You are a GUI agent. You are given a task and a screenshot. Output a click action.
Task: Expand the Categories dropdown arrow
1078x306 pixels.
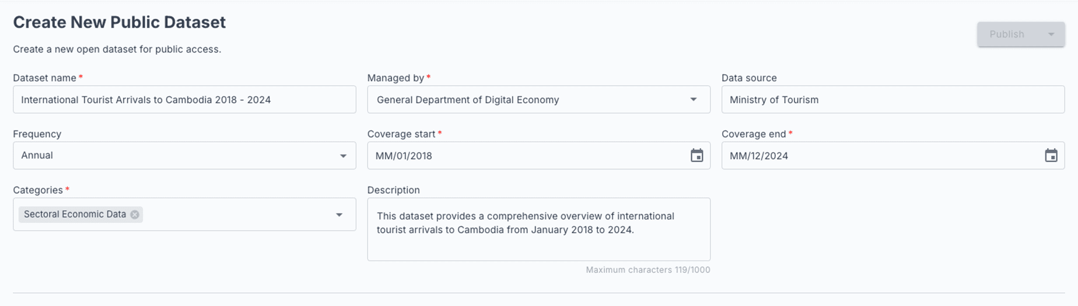(x=339, y=214)
